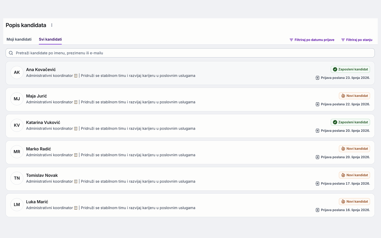
Task: Click the search magnifier icon
Action: pos(11,53)
